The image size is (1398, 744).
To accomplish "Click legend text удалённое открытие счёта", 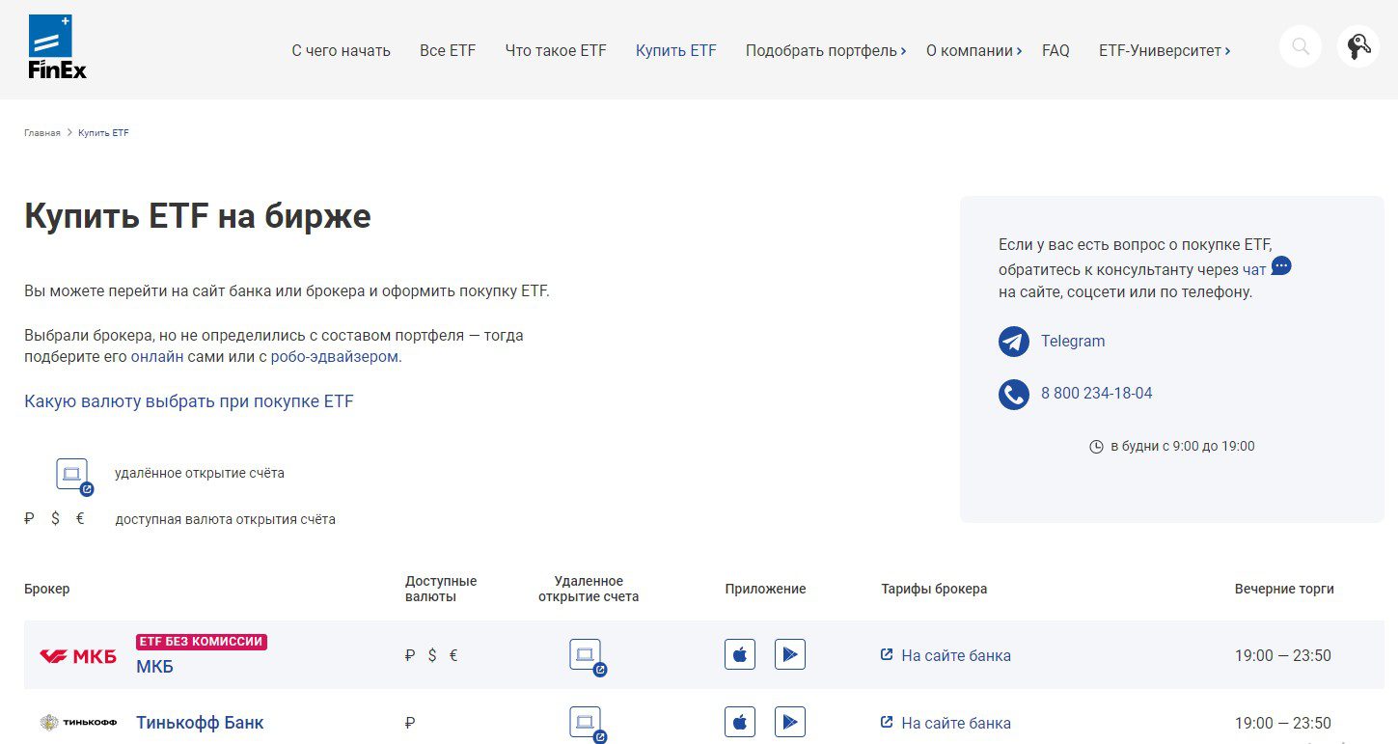I will (200, 474).
